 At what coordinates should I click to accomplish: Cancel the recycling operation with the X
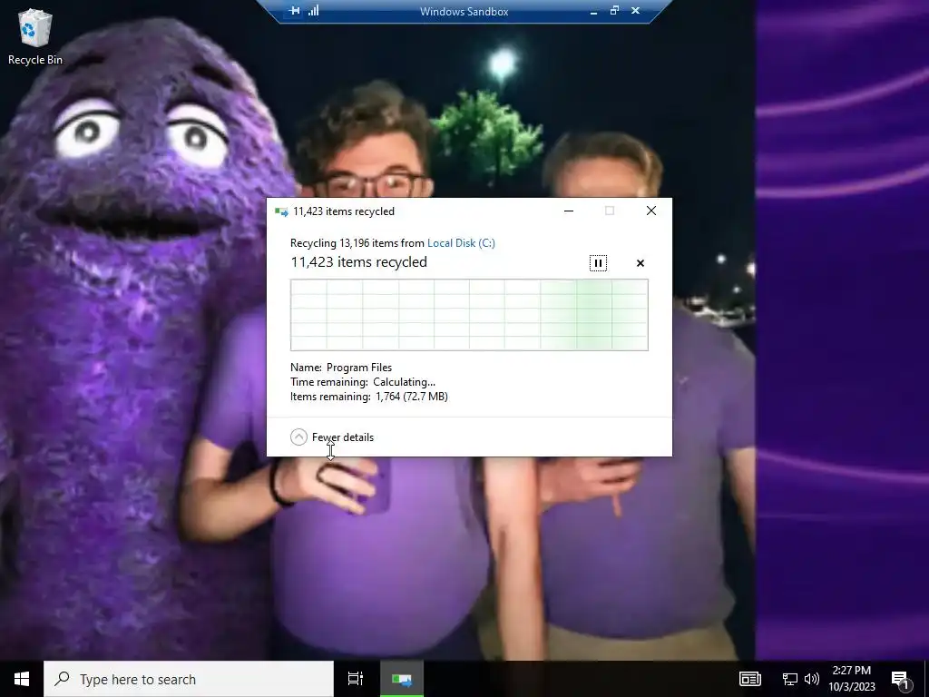tap(640, 263)
